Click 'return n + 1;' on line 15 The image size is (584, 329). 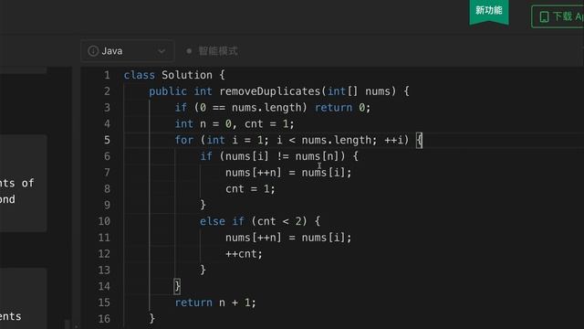[215, 302]
